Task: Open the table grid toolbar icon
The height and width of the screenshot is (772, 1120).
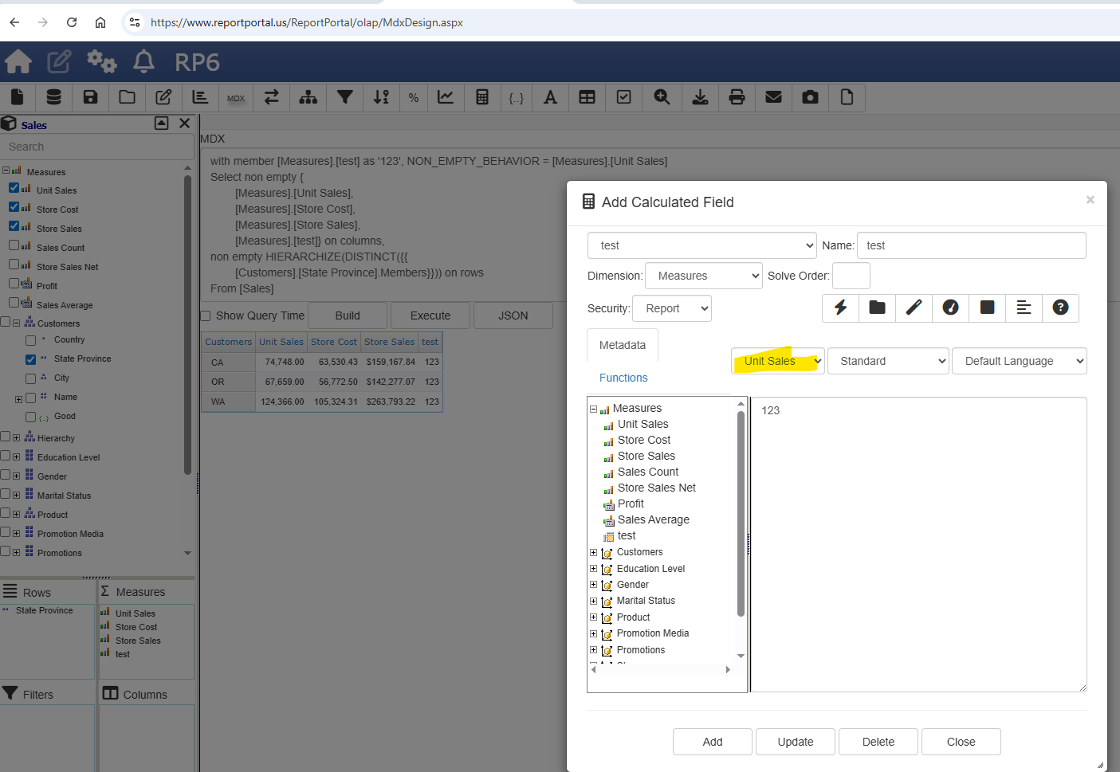Action: pos(588,97)
